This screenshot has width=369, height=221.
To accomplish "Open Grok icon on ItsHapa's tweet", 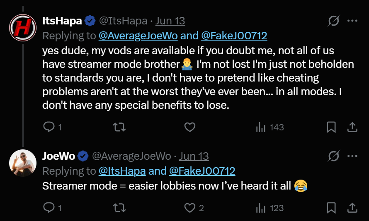I will click(333, 21).
